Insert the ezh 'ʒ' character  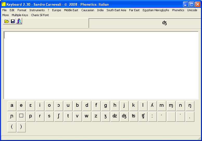106,117
